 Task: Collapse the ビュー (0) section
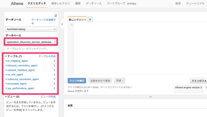click(6, 97)
